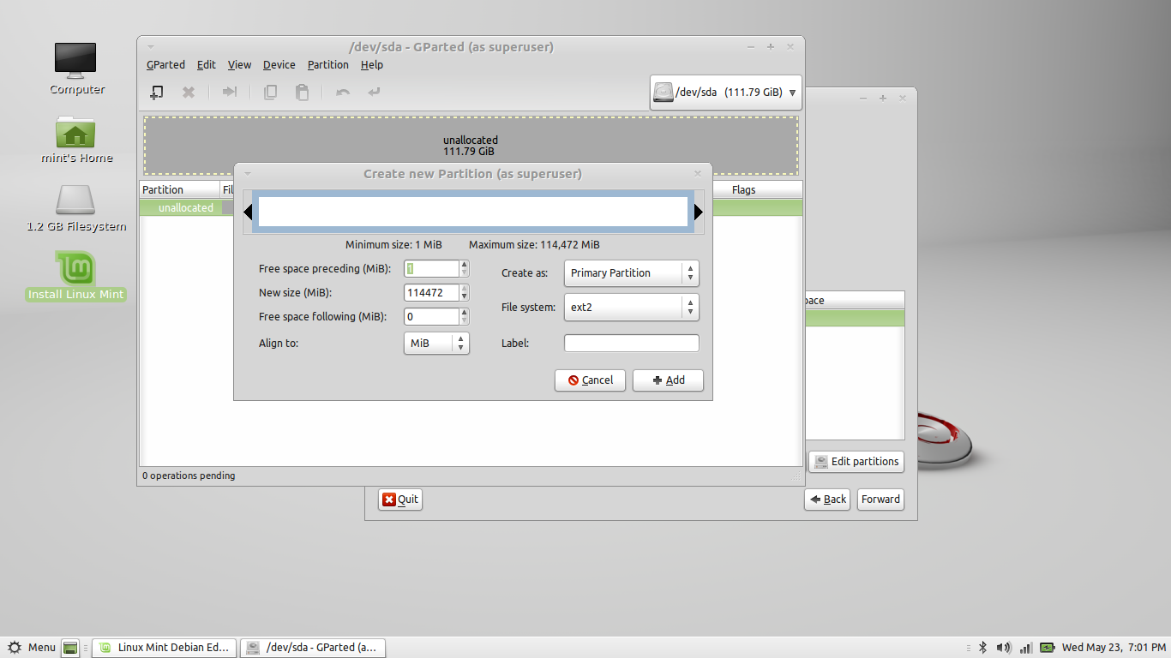
Task: Click the left arrow of the partition resize bar
Action: pos(248,212)
